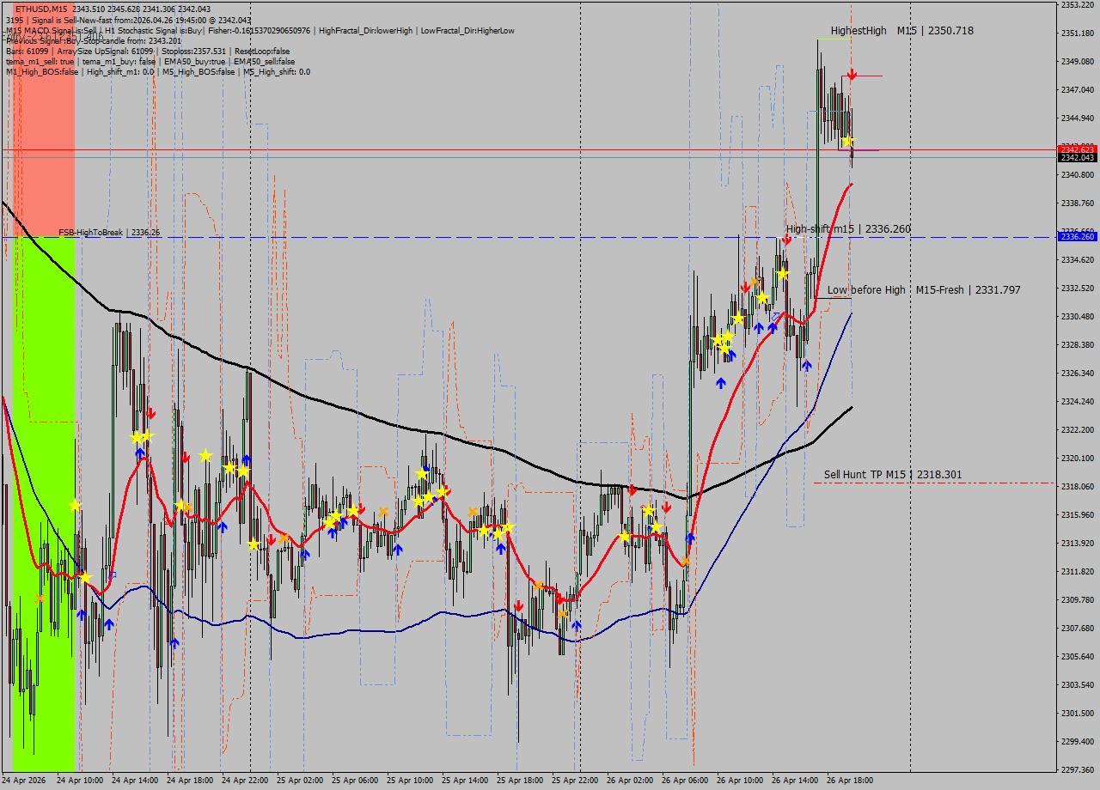Image resolution: width=1100 pixels, height=790 pixels.
Task: Click the yellow star on the latest candle
Action: pyautogui.click(x=847, y=141)
